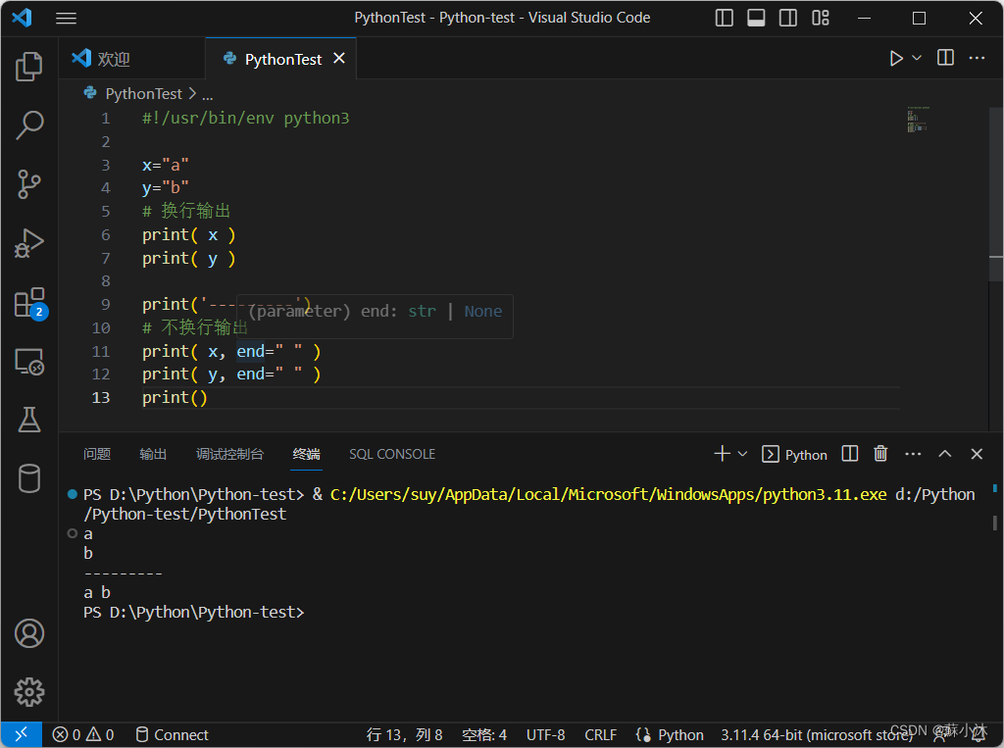Open the Extensions view with badge 2
1004x748 pixels.
tap(28, 302)
